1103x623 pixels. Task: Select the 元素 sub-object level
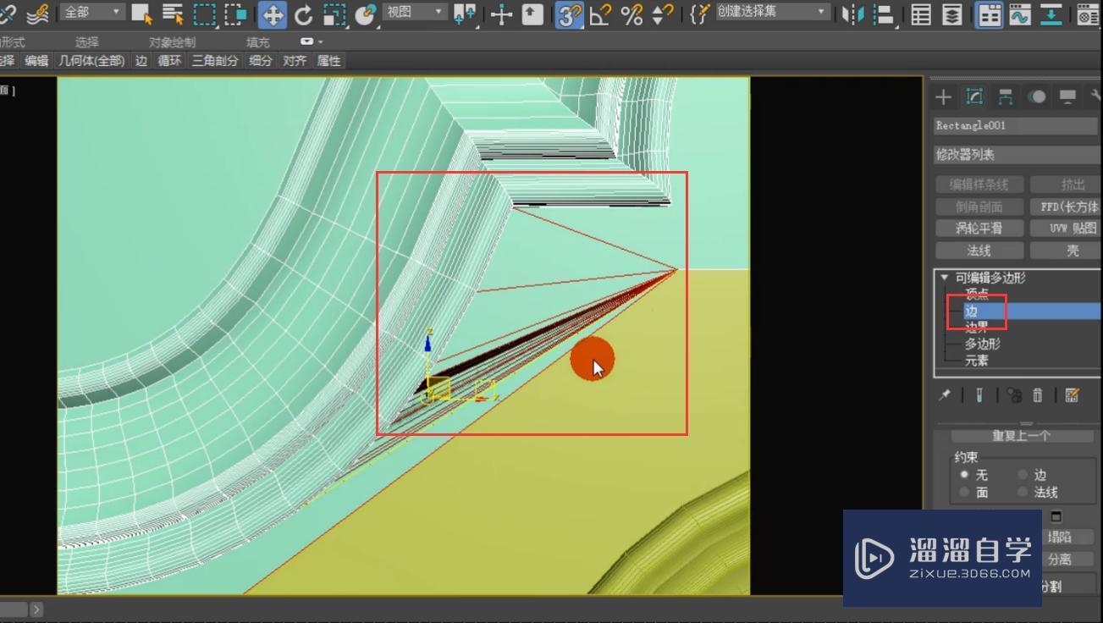(x=976, y=361)
